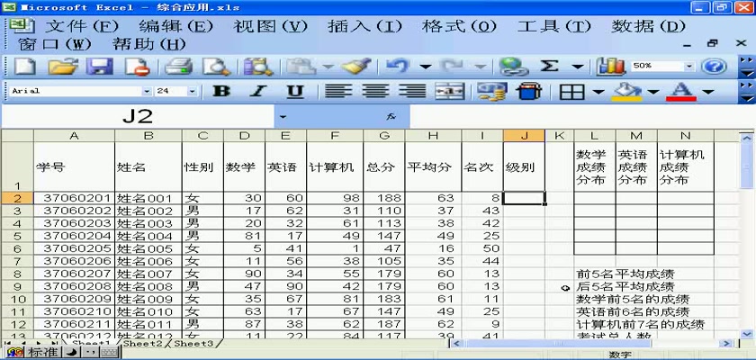Click the column J header
This screenshot has width=756, height=360.
pos(524,135)
